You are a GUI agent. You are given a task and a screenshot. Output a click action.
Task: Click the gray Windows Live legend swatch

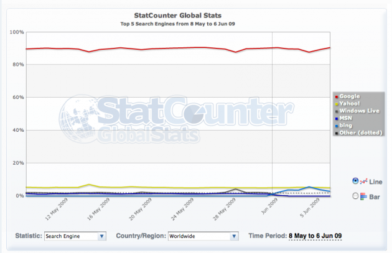tap(336, 111)
